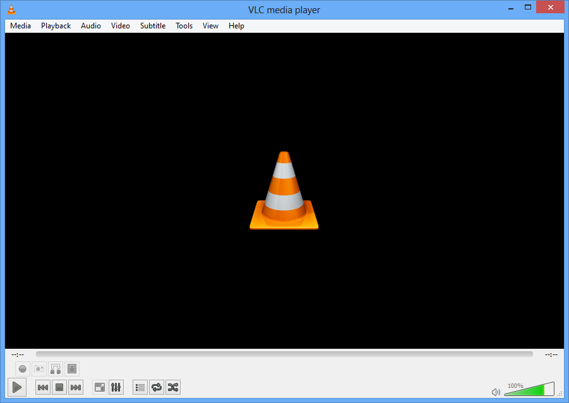Click the window resize grip corner
Screen dimensions: 569x403
560,394
